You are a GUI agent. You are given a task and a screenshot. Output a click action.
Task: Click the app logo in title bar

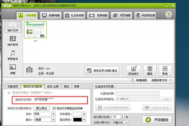tap(7, 6)
